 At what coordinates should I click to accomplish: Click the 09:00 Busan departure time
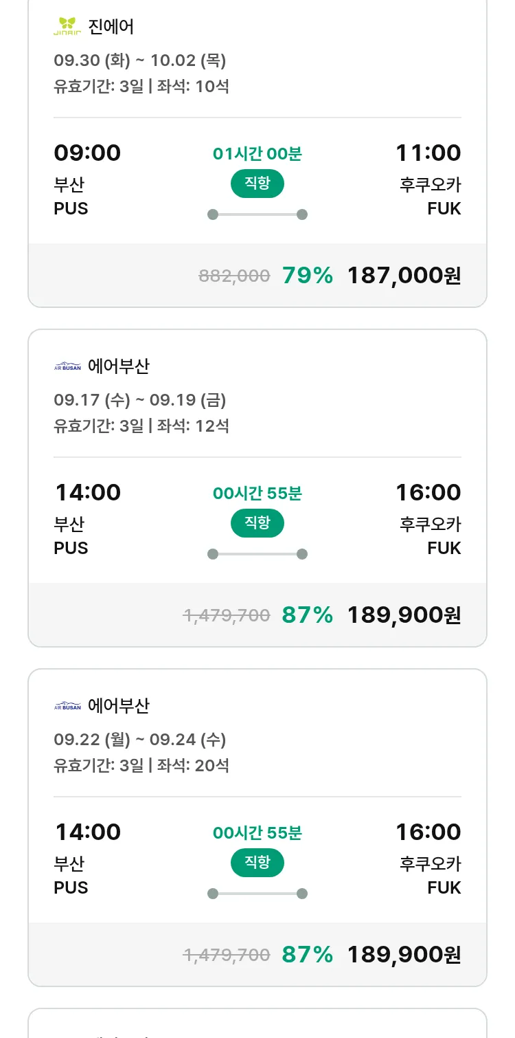87,153
